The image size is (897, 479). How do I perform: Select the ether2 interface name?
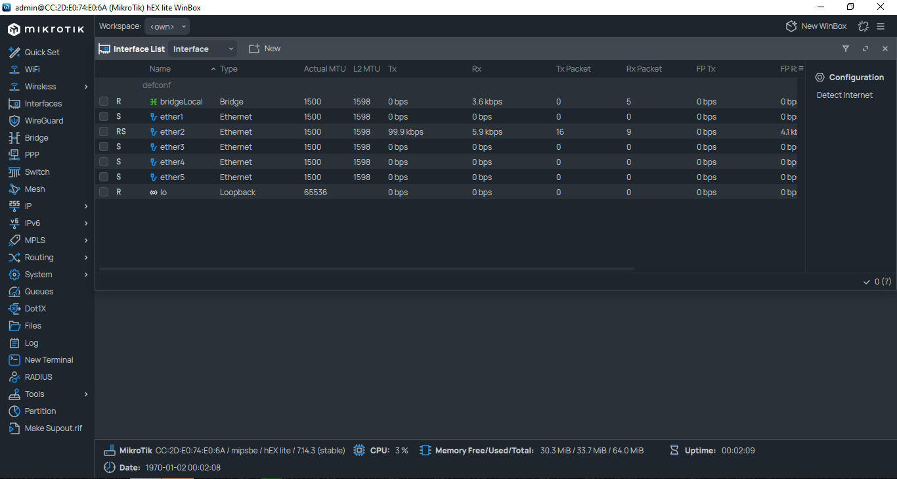[172, 131]
